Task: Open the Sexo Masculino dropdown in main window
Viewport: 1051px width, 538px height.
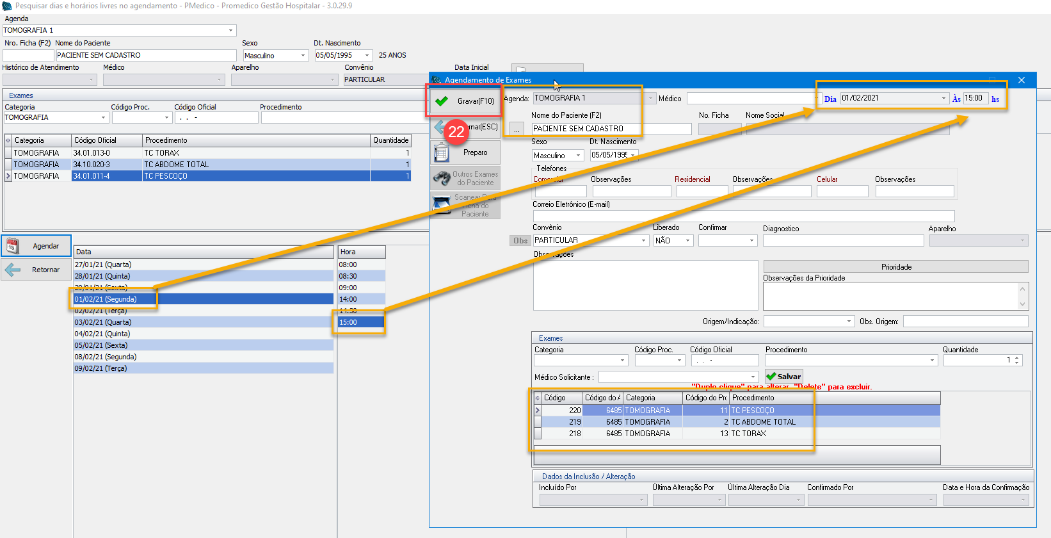Action: pos(303,56)
